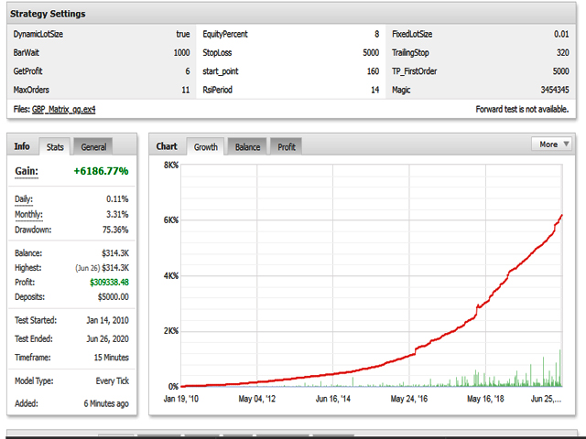Click the Info panel tab
This screenshot has height=439, width=586.
click(22, 146)
